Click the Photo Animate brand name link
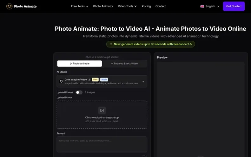 coord(25,6)
